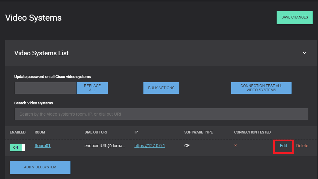Click the CE software type label
Image resolution: width=318 pixels, height=179 pixels.
point(187,146)
